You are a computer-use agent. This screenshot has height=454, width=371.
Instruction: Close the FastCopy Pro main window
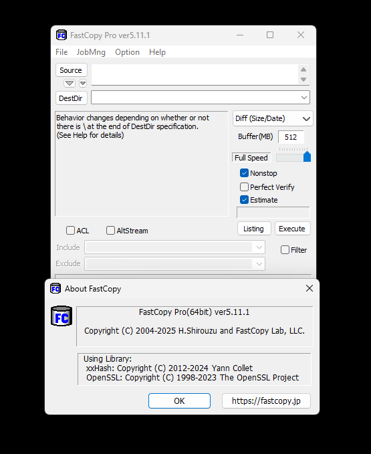click(x=301, y=35)
